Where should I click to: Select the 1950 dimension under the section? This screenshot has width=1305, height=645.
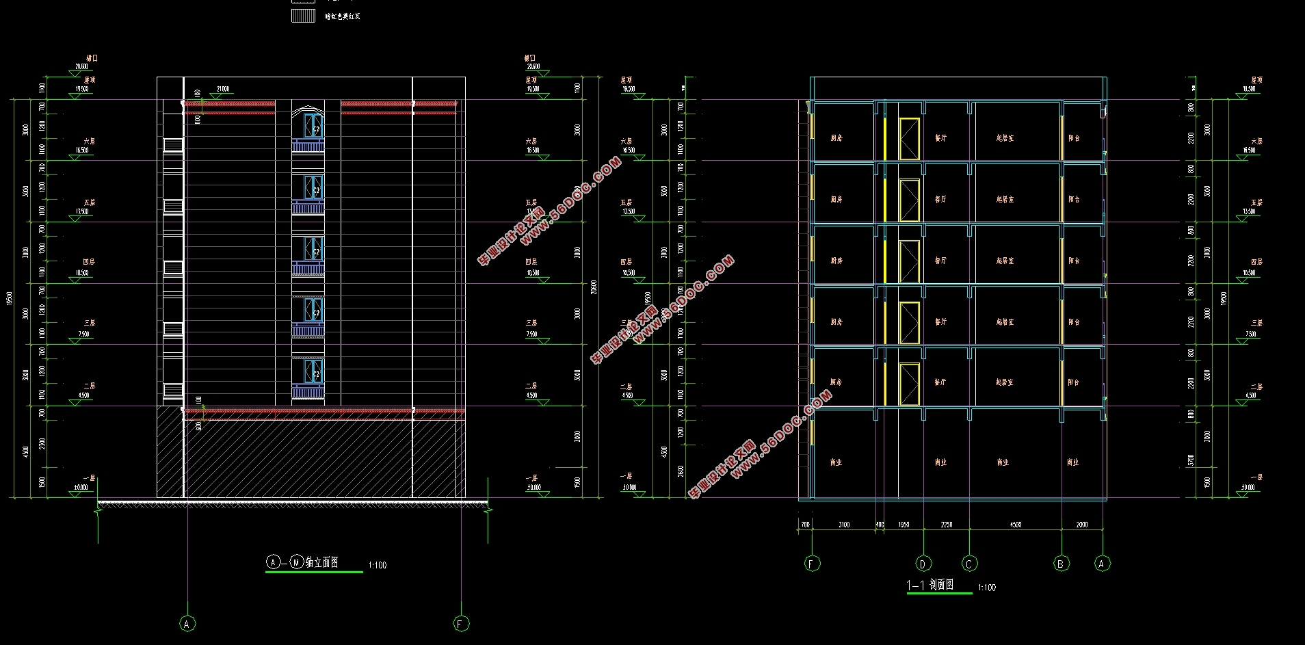[x=904, y=525]
